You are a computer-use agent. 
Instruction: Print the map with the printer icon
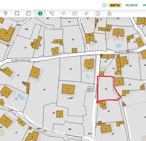pos(109,13)
